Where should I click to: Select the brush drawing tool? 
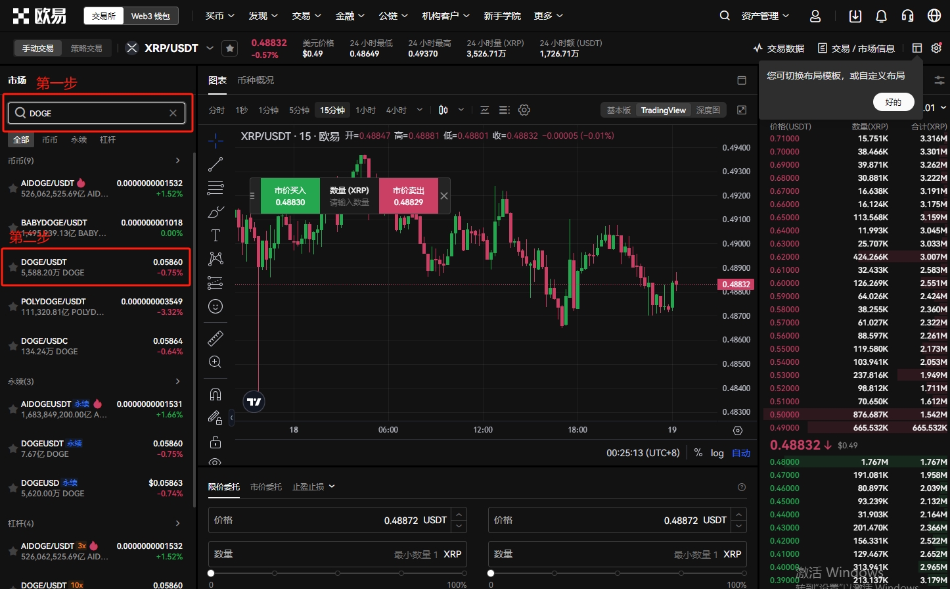point(215,212)
